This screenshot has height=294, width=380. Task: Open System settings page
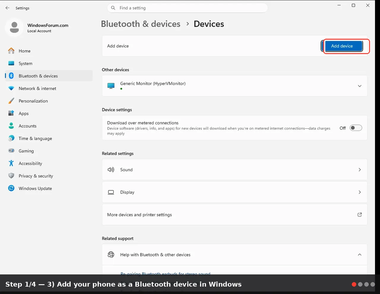(49, 63)
